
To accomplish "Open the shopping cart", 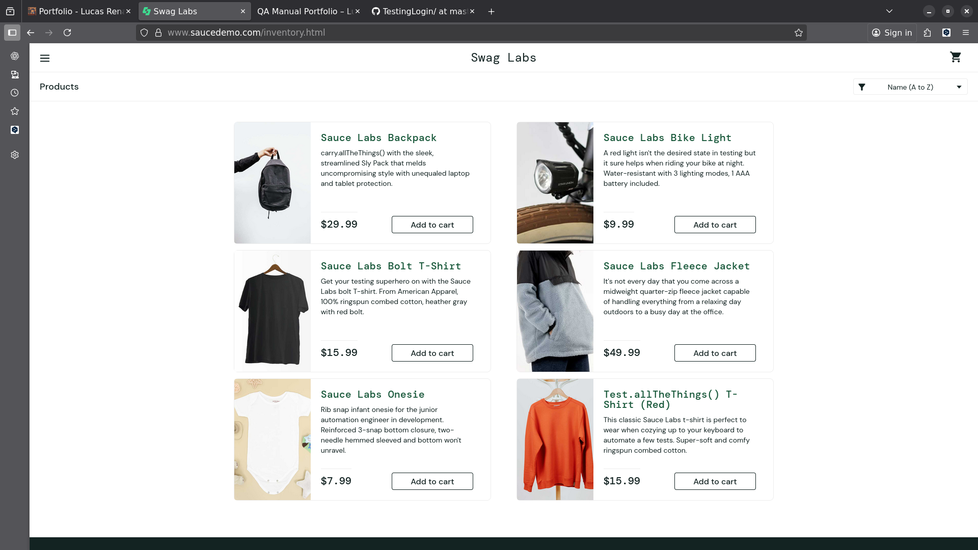I will click(956, 57).
